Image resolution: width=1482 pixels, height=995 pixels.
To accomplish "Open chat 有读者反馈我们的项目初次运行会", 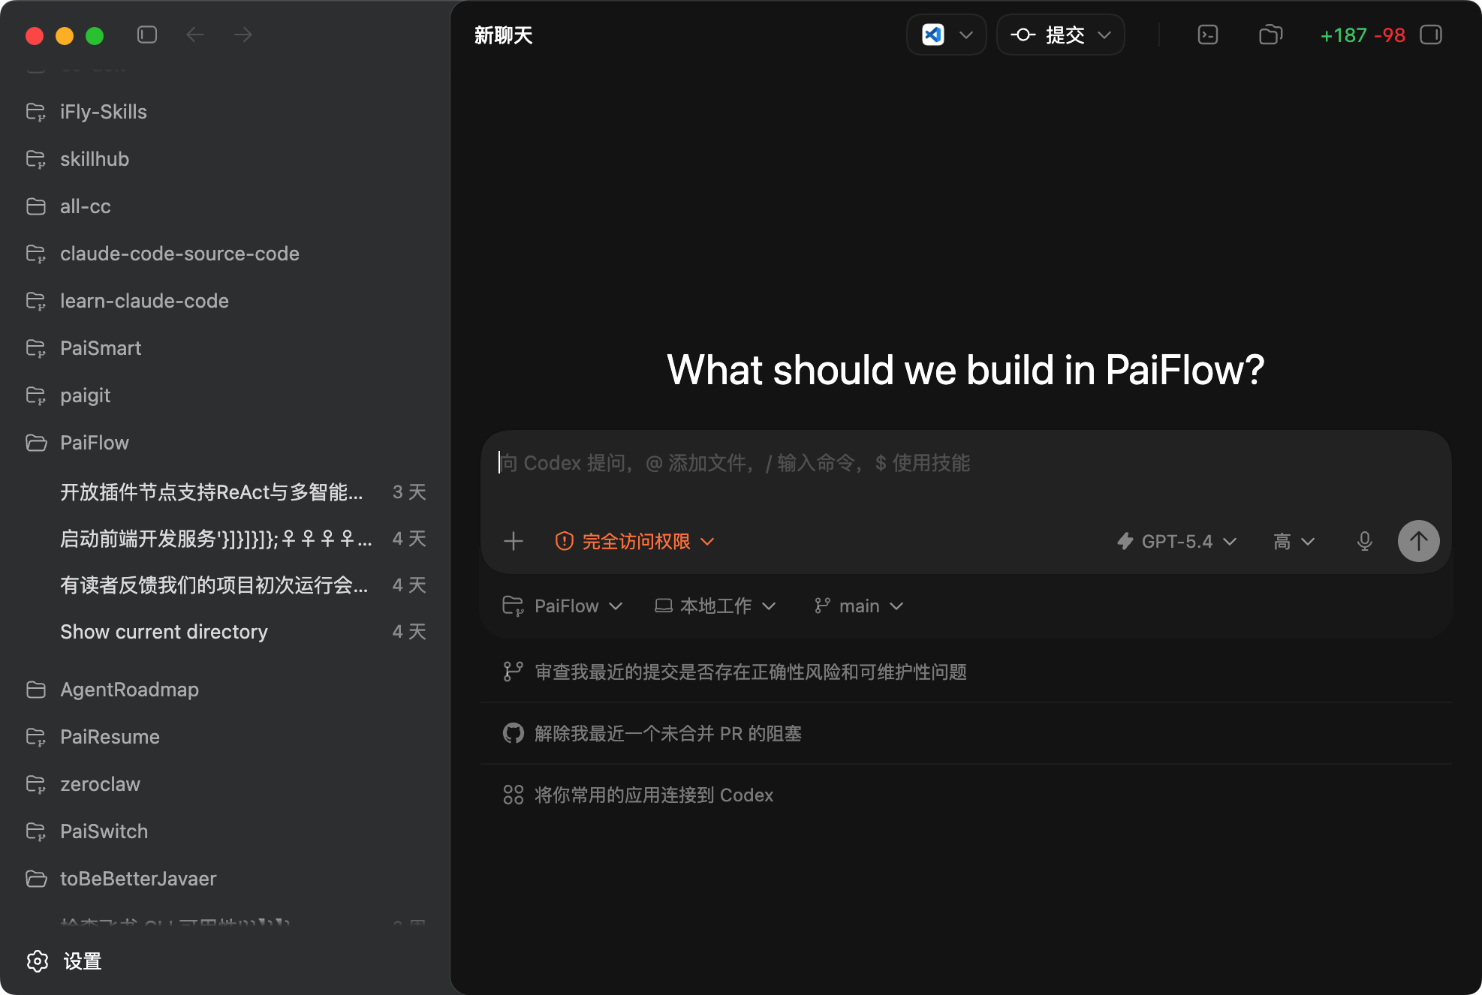I will tap(225, 585).
